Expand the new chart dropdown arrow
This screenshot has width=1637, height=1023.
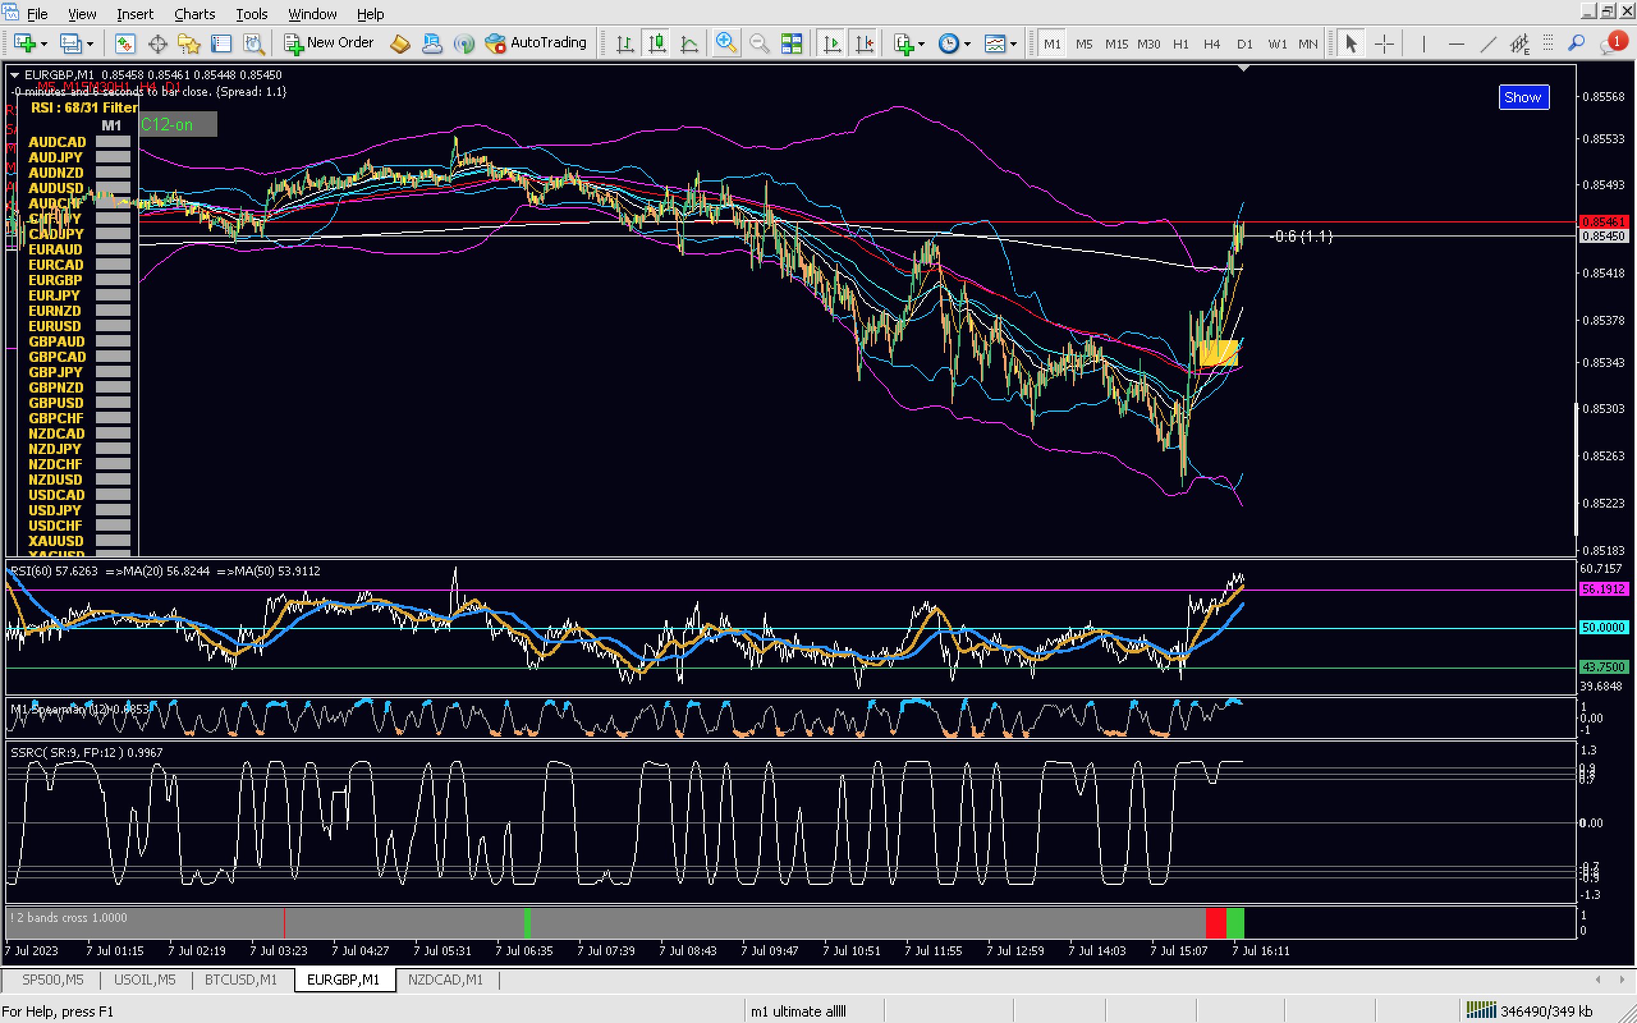(x=44, y=44)
